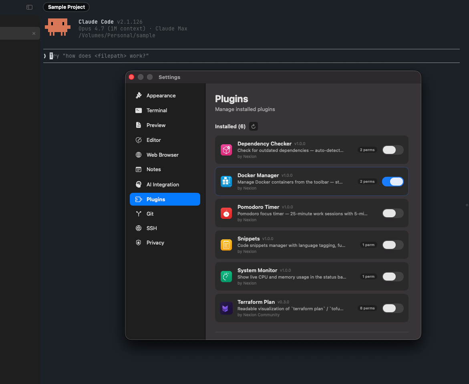Click the "Manage installed plugins" subtitle
This screenshot has height=384, width=469.
(245, 109)
